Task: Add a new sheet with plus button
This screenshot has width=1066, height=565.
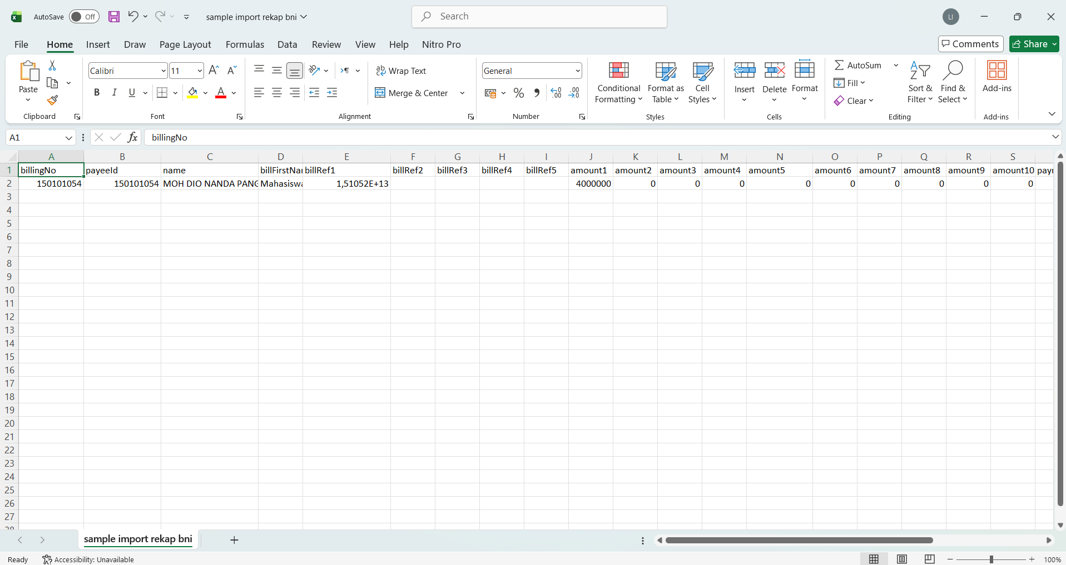Action: 234,540
